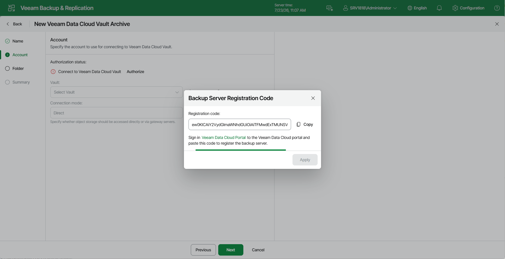Click the Administrator user avatar icon

(346, 8)
